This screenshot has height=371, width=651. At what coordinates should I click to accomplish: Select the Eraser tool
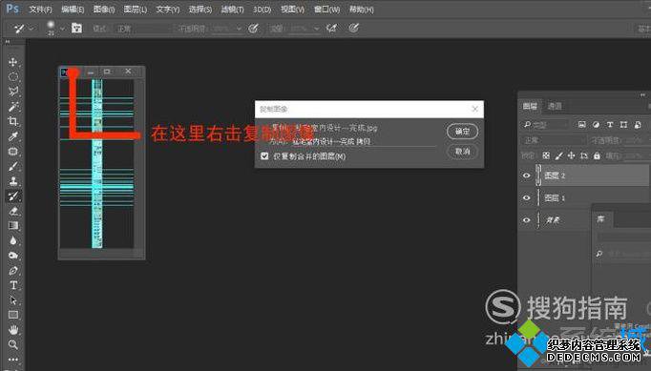pyautogui.click(x=12, y=211)
